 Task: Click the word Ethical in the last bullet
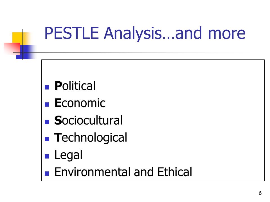pyautogui.click(x=175, y=172)
